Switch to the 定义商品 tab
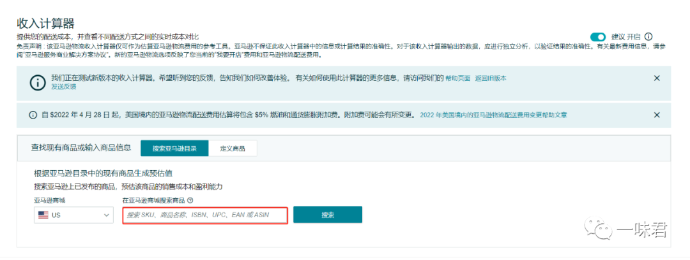The image size is (690, 260). tap(233, 148)
